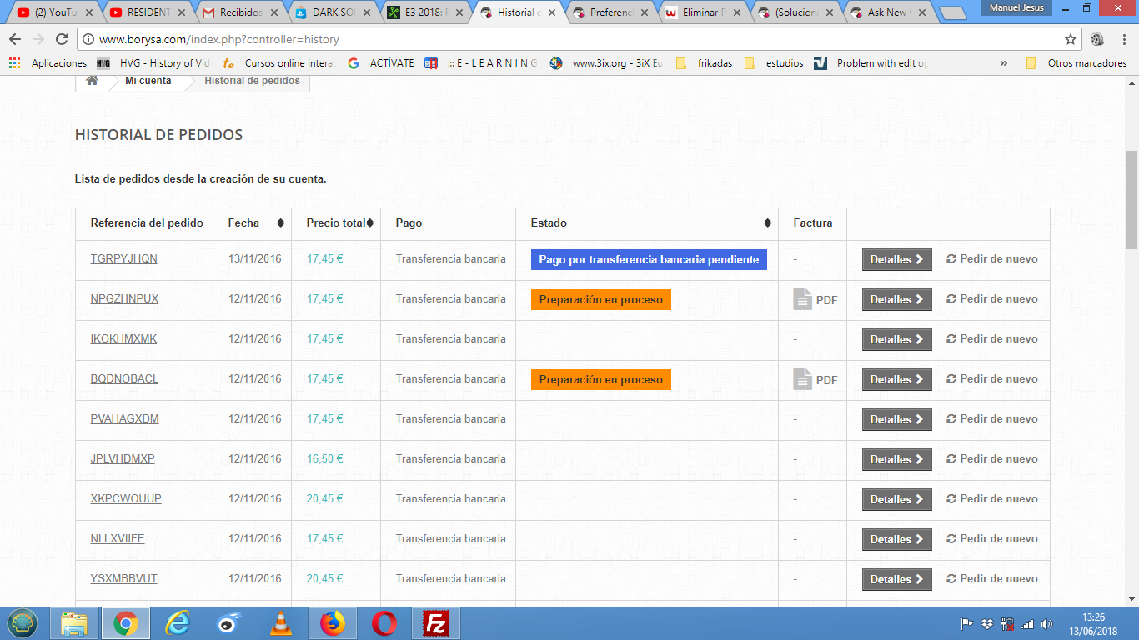Open the Aplicaciones apps grid icon
Image resolution: width=1139 pixels, height=640 pixels.
click(14, 63)
